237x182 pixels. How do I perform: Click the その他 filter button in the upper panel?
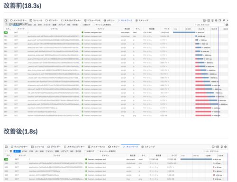click(x=75, y=25)
